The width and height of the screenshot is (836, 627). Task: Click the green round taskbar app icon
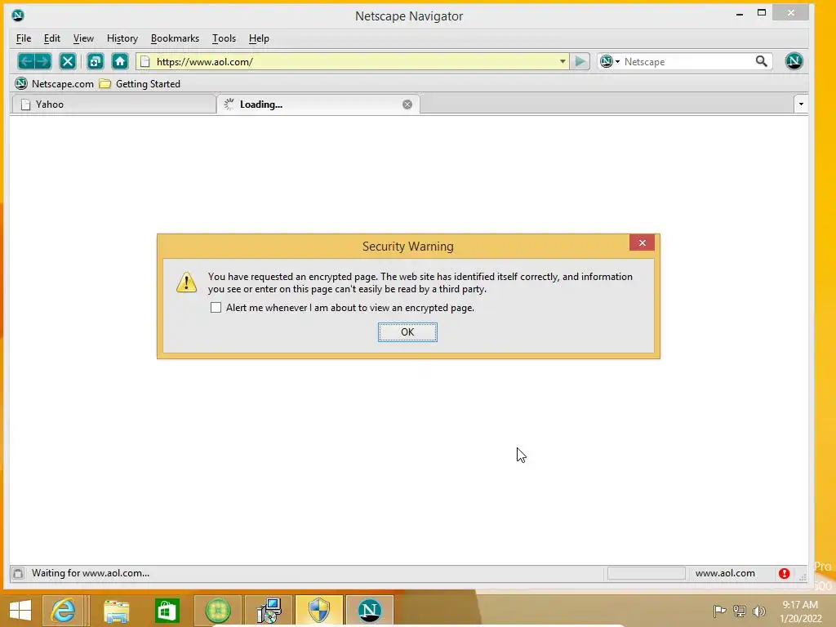tap(217, 611)
